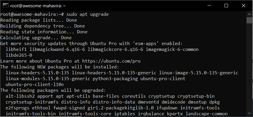Click the python3-packaging package name

[x=115, y=79]
